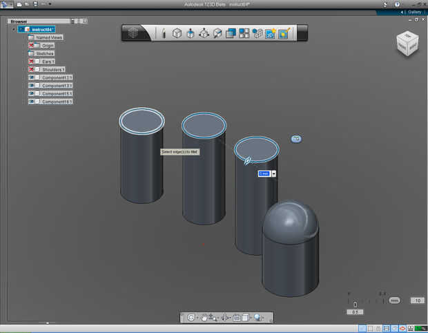The height and width of the screenshot is (333, 428).
Task: Select Sketches in the browser tree
Action: [44, 53]
